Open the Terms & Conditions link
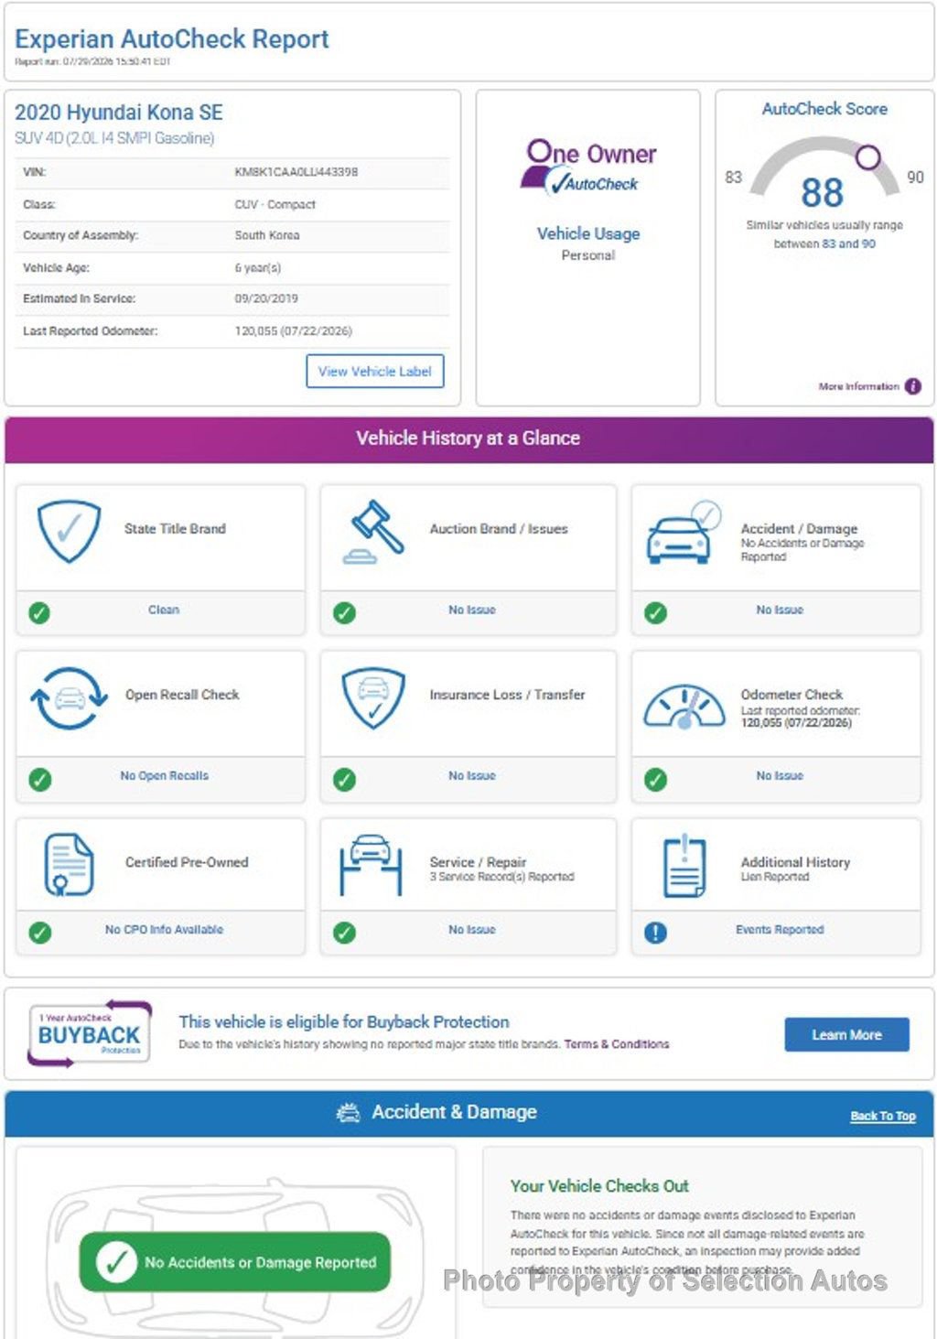The height and width of the screenshot is (1339, 937). click(x=617, y=1044)
